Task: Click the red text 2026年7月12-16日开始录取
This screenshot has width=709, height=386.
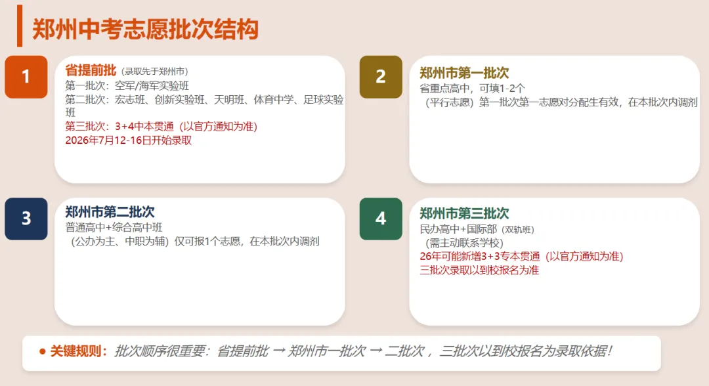Action: click(129, 140)
